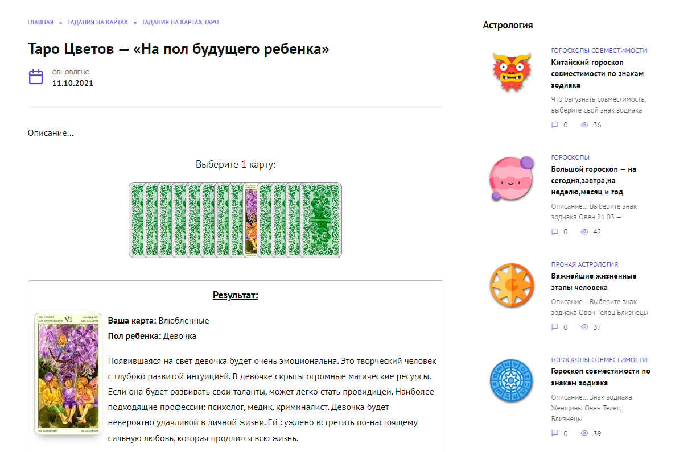Click the pink planet horoscope icon
Viewport: 696px width, 452px height.
tap(511, 179)
